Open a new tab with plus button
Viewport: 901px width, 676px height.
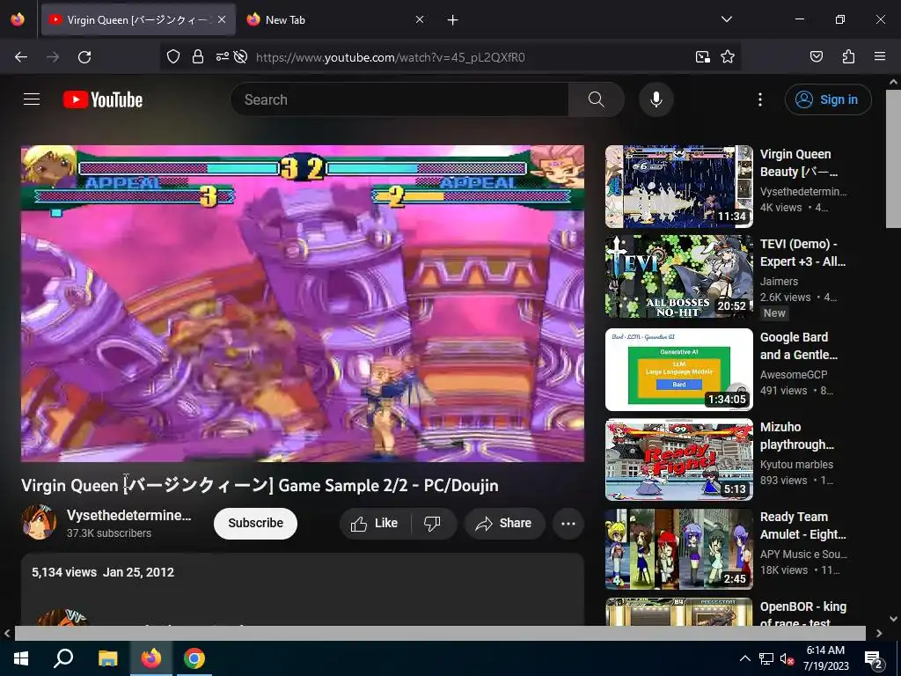click(453, 20)
